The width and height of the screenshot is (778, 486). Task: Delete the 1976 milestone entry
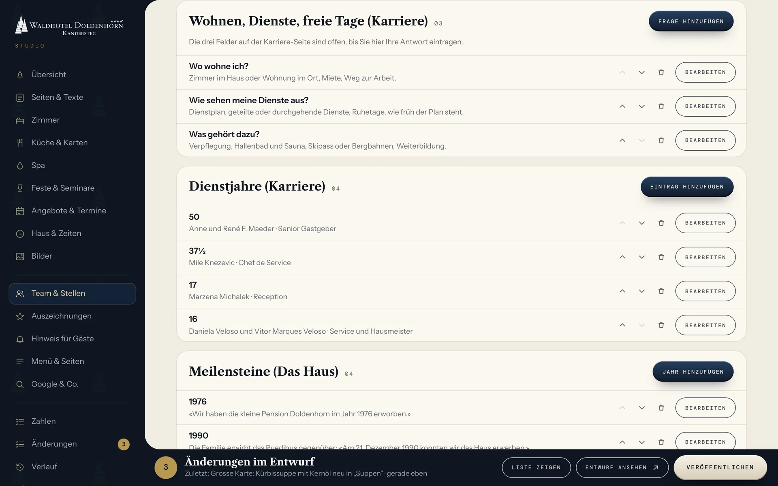[661, 408]
